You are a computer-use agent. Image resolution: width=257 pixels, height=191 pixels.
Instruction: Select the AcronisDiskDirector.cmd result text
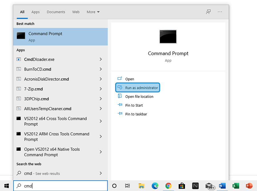pos(46,79)
